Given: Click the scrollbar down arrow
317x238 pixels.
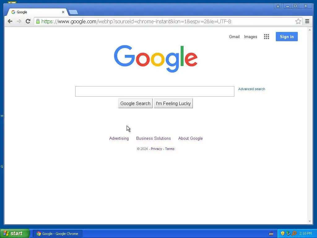Looking at the screenshot, I should (310, 221).
